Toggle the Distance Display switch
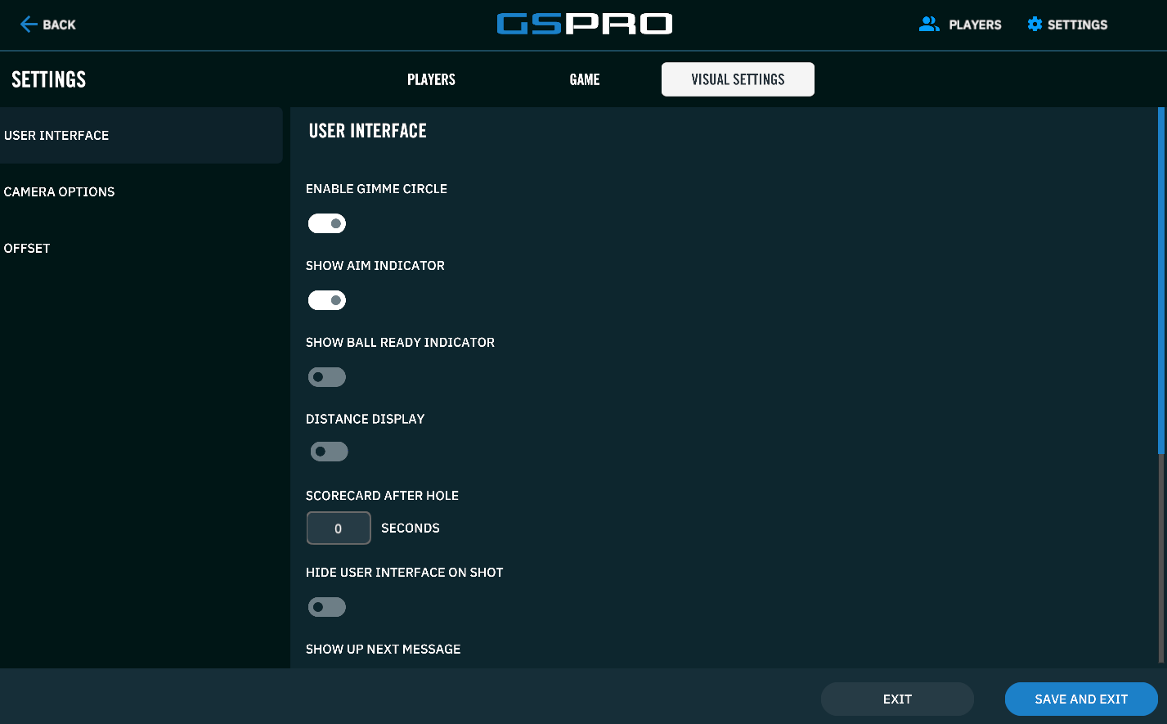Viewport: 1167px width, 724px height. coord(329,452)
